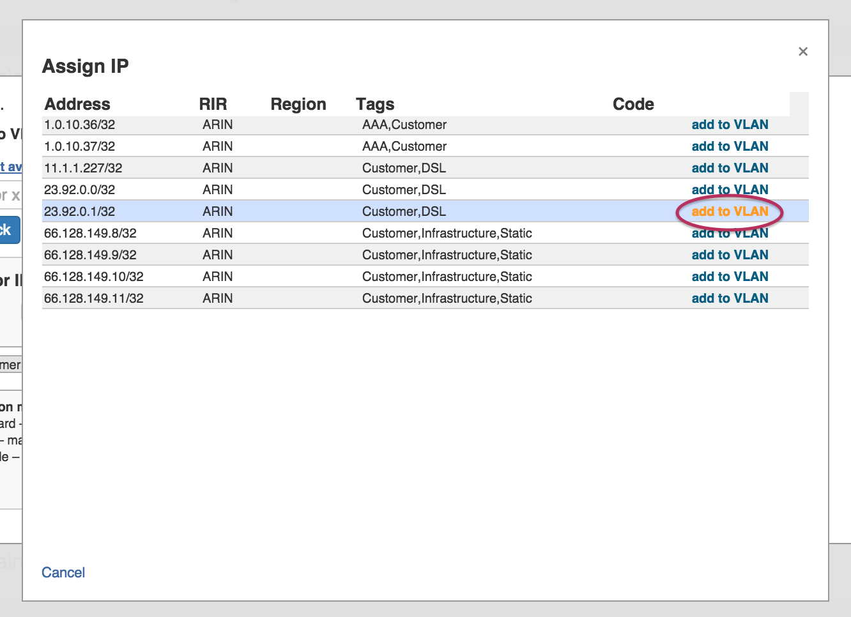The image size is (851, 617).
Task: Add 66.128.149.10/32 to VLAN
Action: 730,277
